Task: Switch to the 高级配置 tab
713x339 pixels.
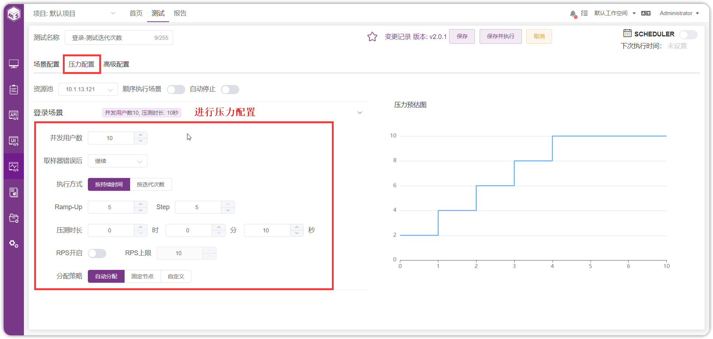Action: tap(116, 64)
